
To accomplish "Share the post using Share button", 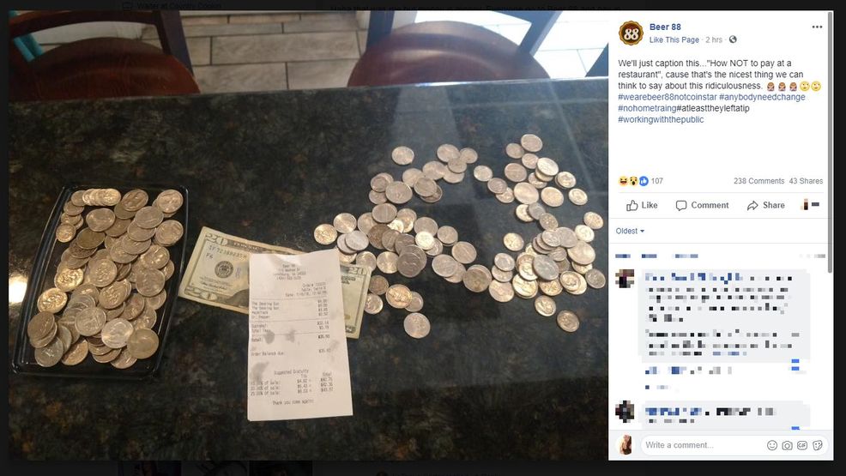I will coord(765,205).
